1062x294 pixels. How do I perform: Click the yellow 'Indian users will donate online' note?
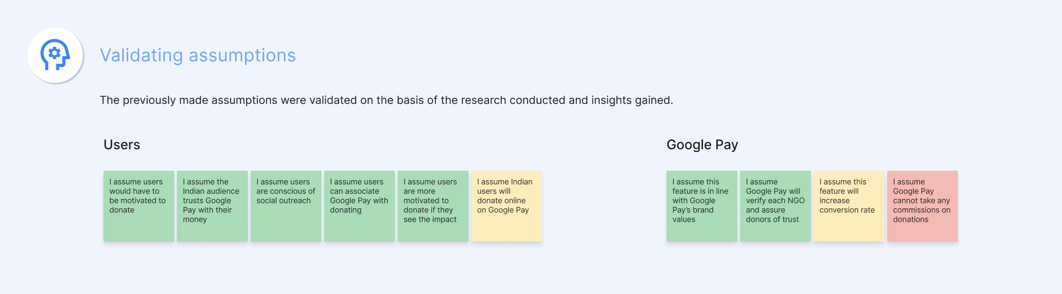(507, 206)
